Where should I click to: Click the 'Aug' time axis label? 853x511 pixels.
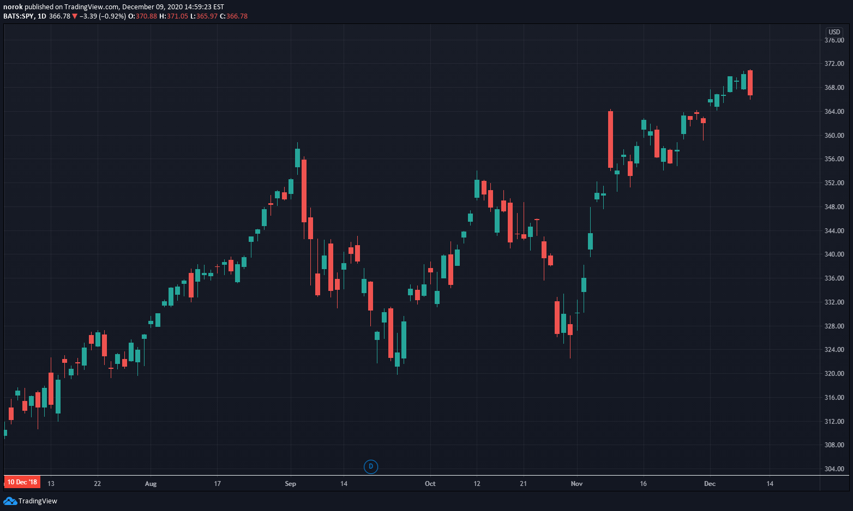pyautogui.click(x=151, y=484)
